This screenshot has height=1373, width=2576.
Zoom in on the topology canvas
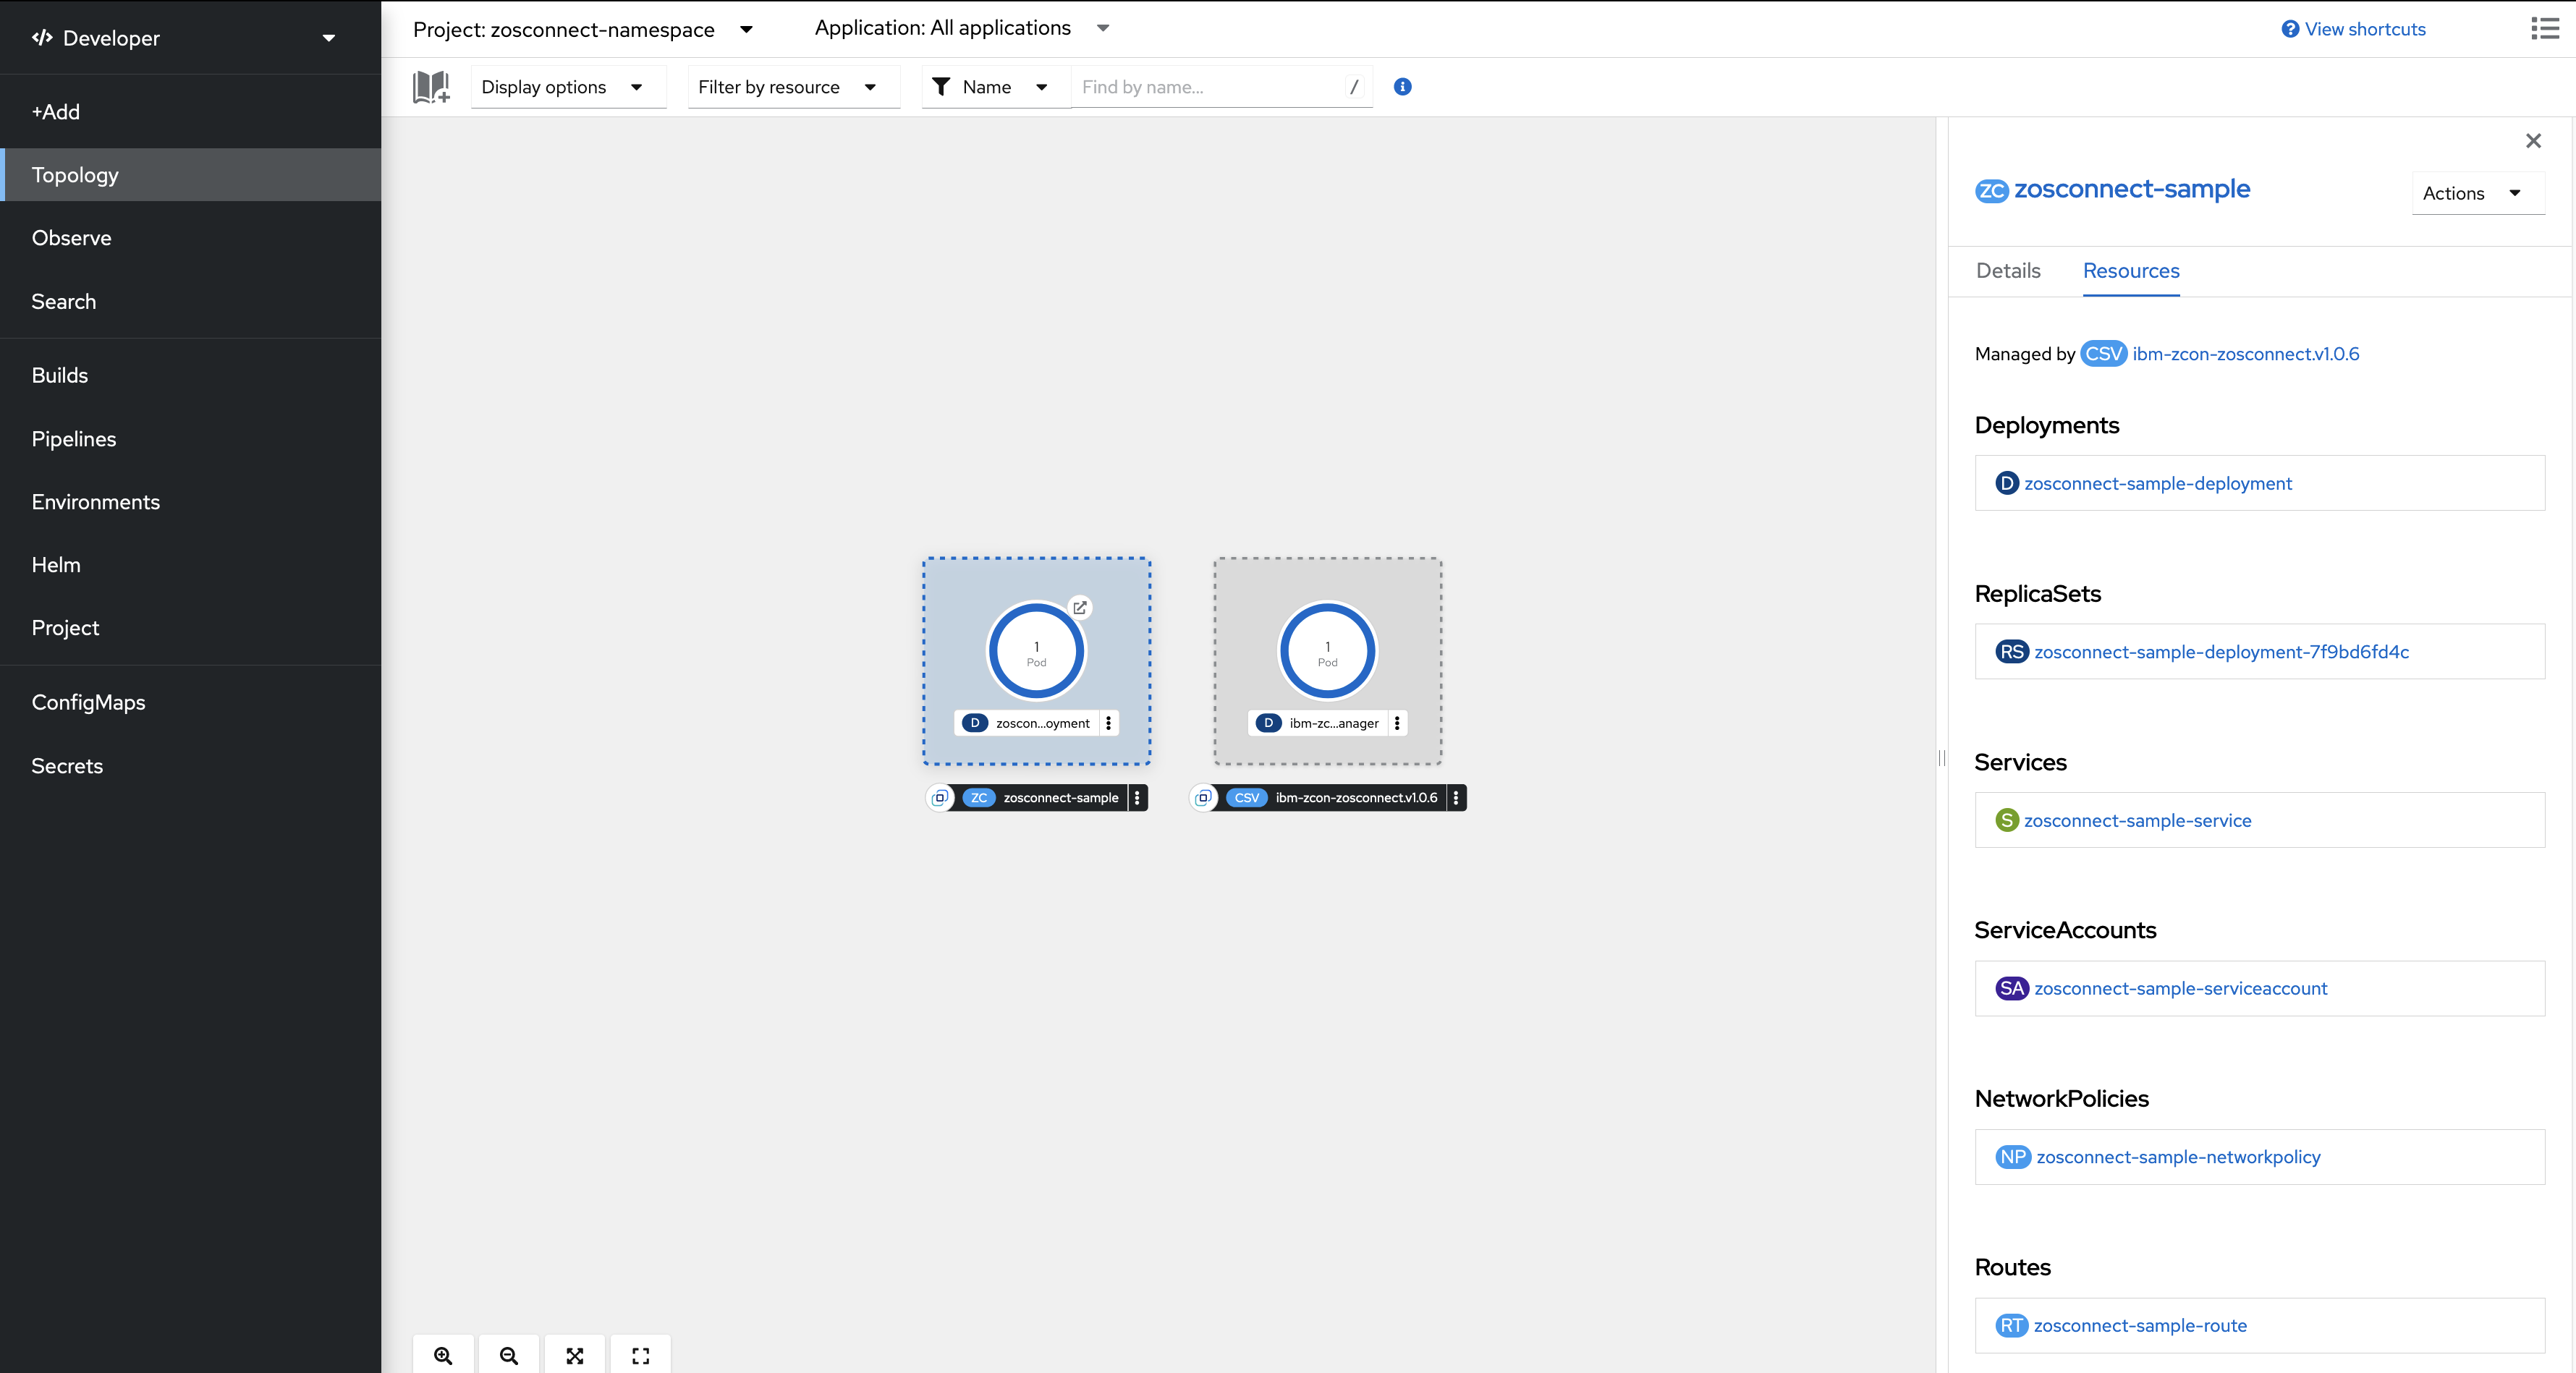pos(443,1355)
